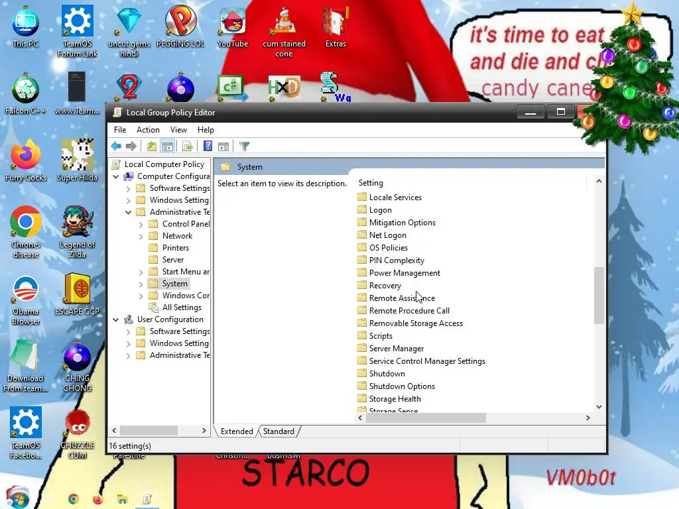
Task: Collapse the User Configuration tree node
Action: click(x=115, y=320)
